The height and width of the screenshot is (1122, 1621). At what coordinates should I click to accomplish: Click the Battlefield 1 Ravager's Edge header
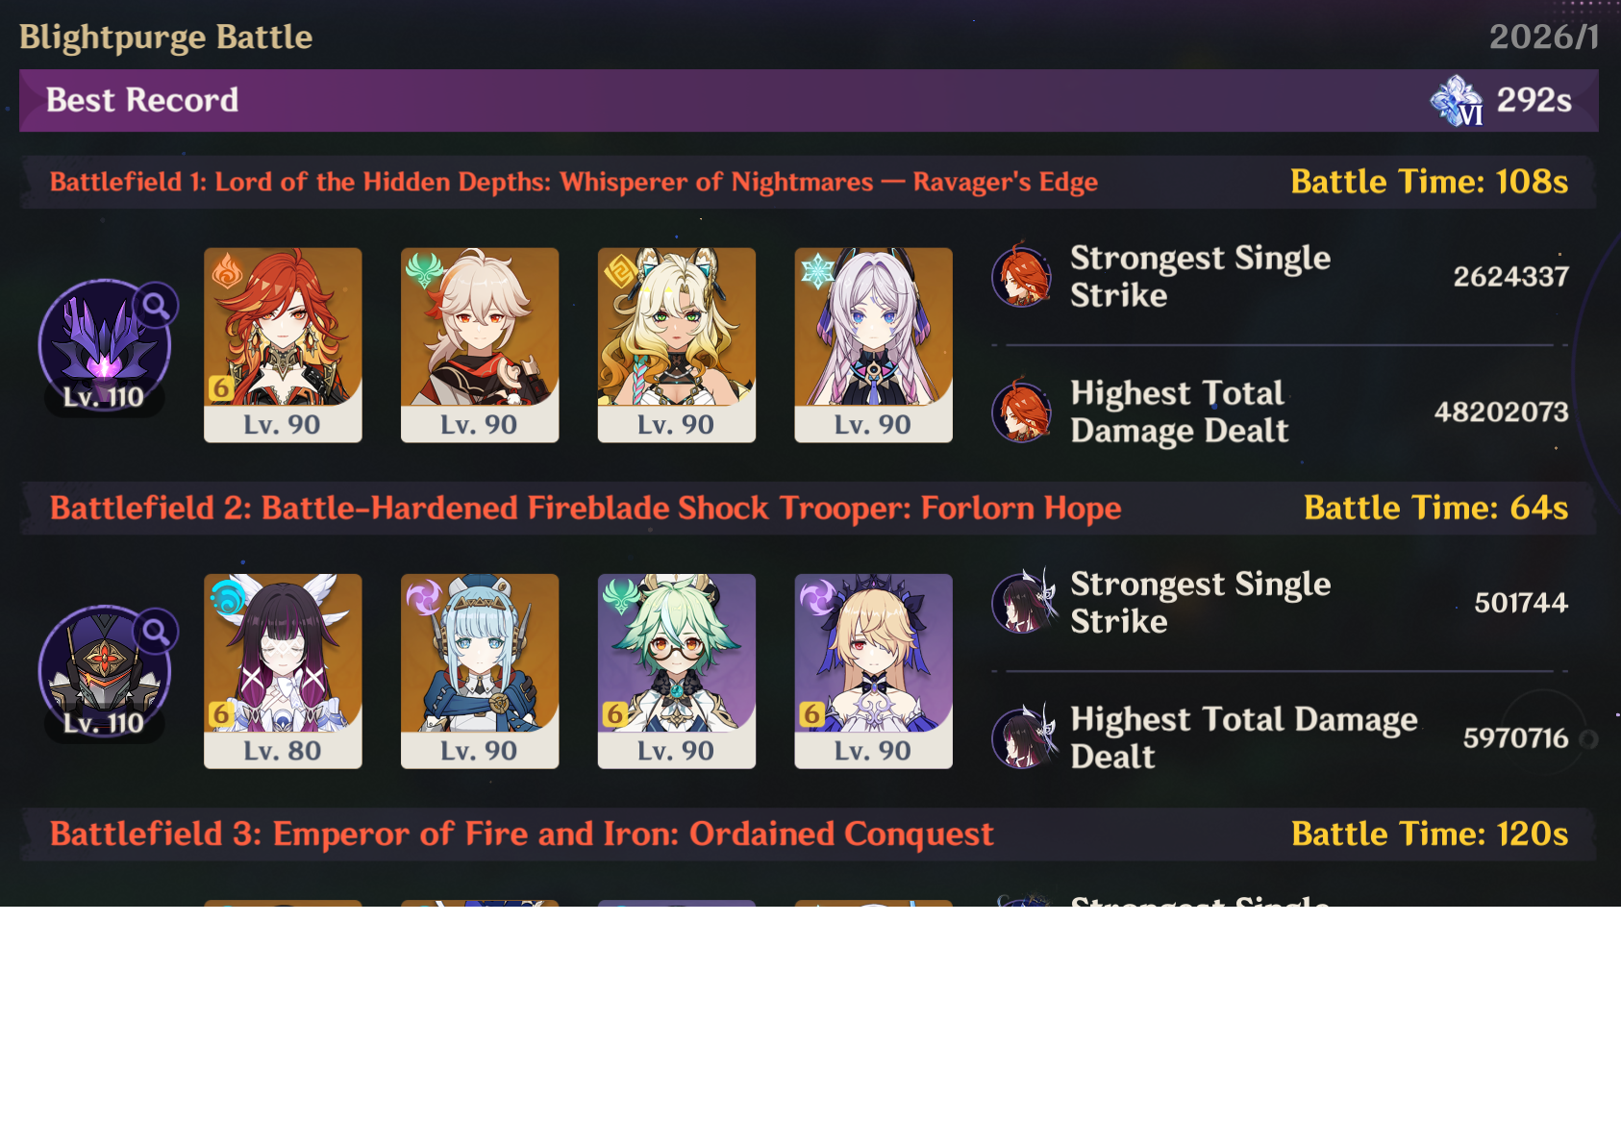pos(809,182)
